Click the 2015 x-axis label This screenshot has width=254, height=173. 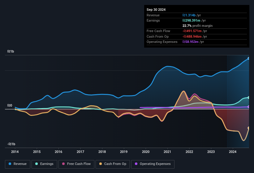point(37,152)
